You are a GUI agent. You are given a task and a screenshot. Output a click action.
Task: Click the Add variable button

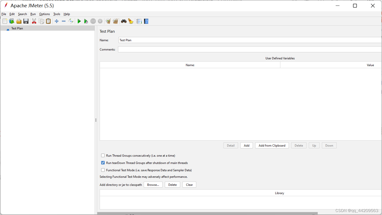pyautogui.click(x=247, y=146)
